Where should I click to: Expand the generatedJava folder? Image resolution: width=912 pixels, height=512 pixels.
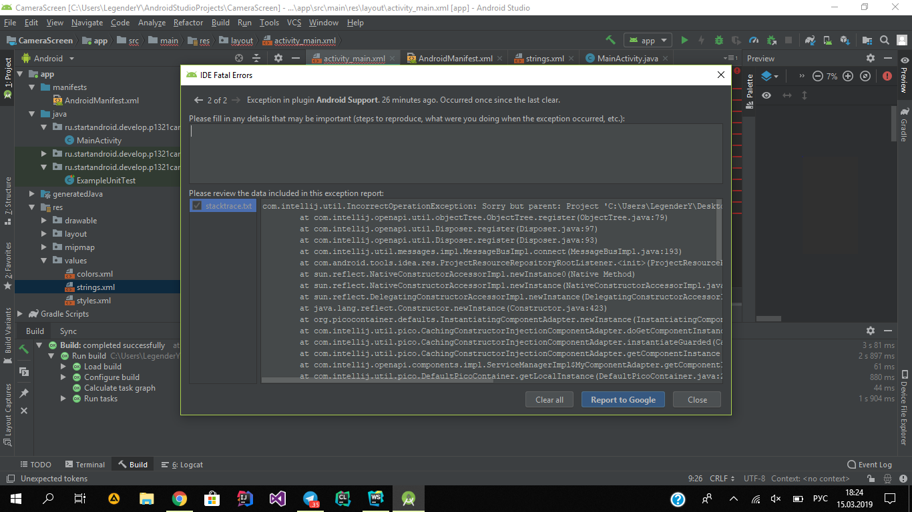(x=32, y=194)
